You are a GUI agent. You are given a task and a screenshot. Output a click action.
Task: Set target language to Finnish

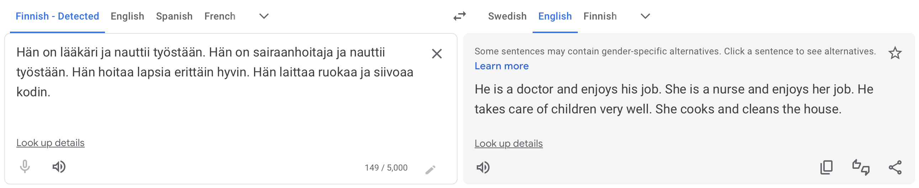[600, 16]
